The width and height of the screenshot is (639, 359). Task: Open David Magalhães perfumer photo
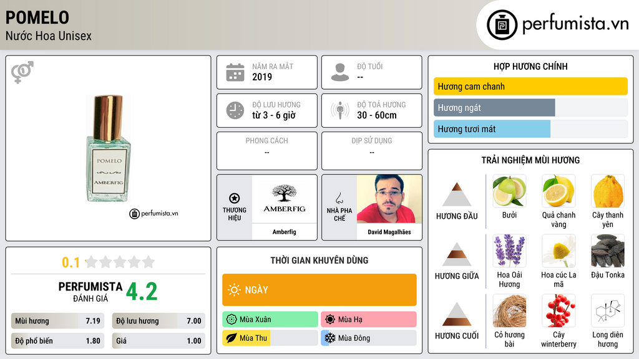[x=389, y=199]
